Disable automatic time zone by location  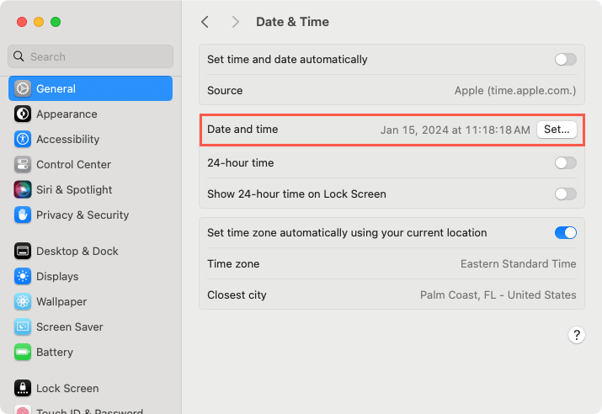click(x=565, y=232)
